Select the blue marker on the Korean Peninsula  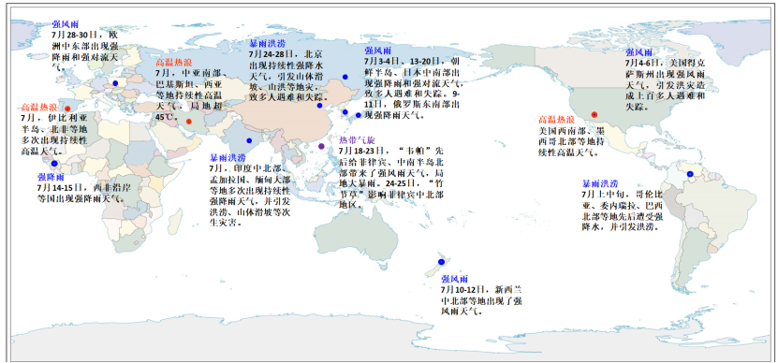345,112
